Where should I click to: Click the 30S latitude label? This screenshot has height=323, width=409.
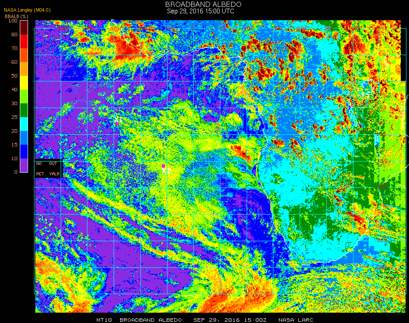pyautogui.click(x=382, y=240)
